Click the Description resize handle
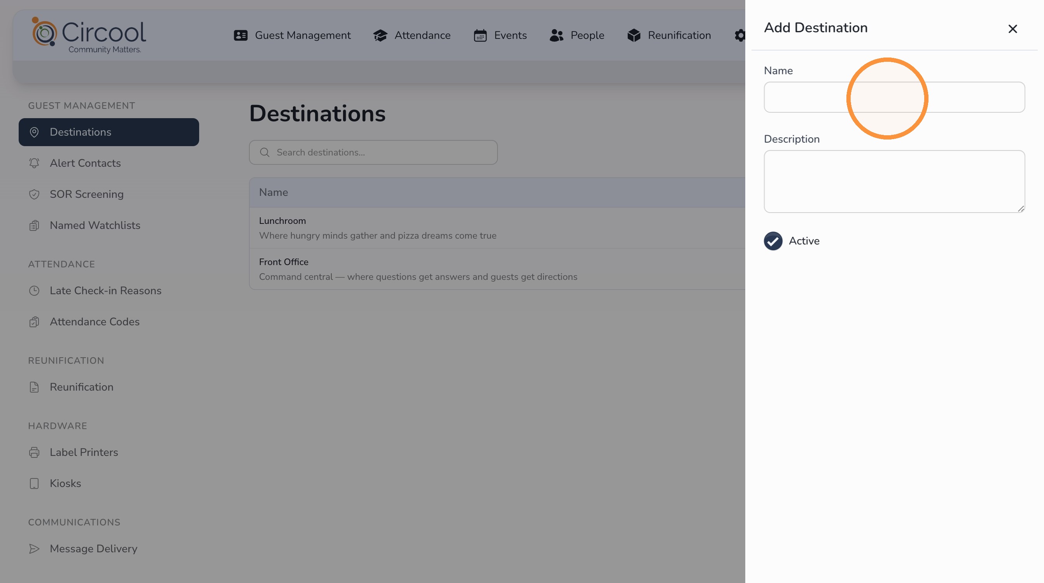This screenshot has height=583, width=1044. tap(1021, 208)
